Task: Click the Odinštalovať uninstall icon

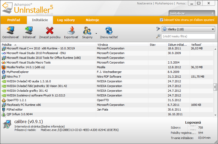Action: pyautogui.click(x=11, y=30)
